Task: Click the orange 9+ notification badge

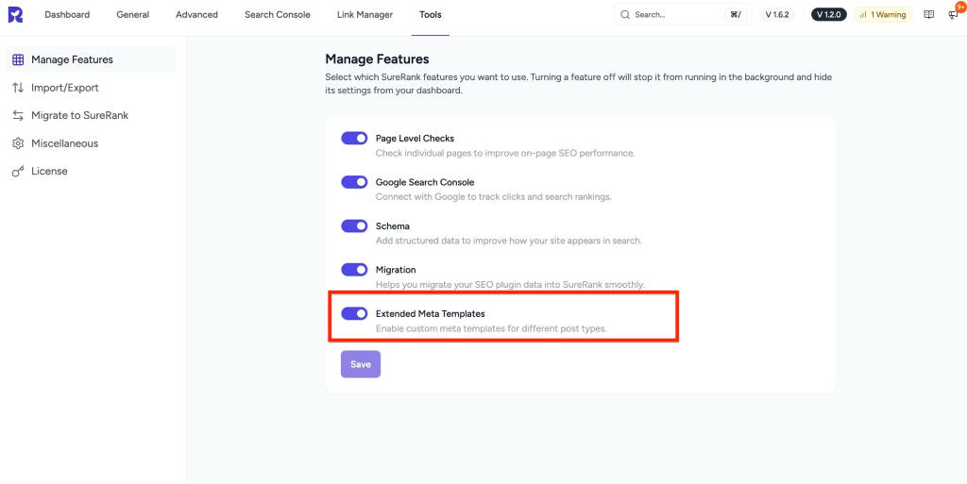Action: 959,6
